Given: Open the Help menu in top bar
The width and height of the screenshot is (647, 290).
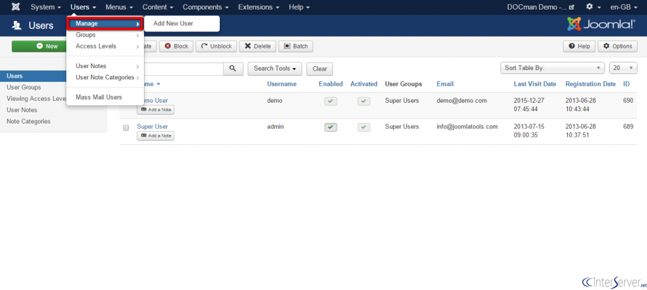Looking at the screenshot, I should click(x=299, y=7).
